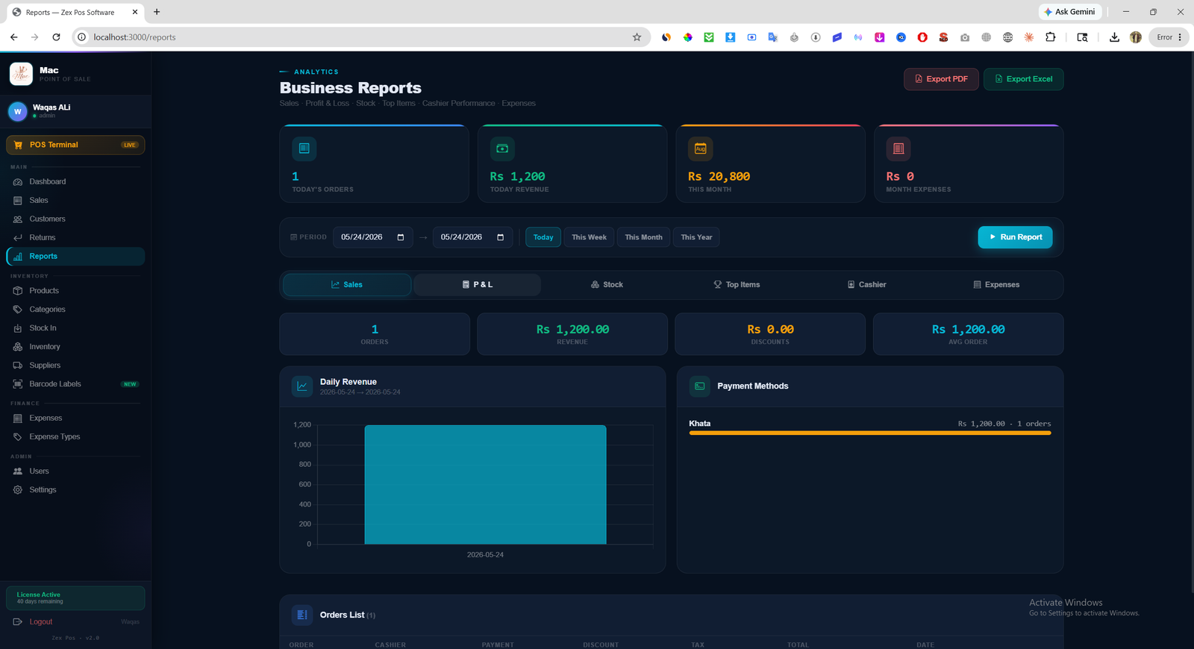Screen dimensions: 1194x649
Task: Switch to the Sales report tab
Action: coord(347,284)
